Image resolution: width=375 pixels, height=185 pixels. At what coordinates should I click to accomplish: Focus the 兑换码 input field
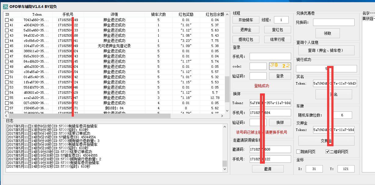coord(334,22)
